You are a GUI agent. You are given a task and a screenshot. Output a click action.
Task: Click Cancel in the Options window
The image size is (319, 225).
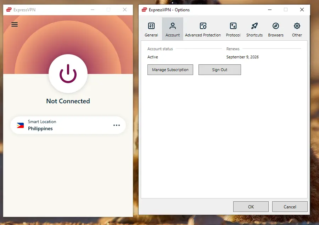click(x=290, y=207)
